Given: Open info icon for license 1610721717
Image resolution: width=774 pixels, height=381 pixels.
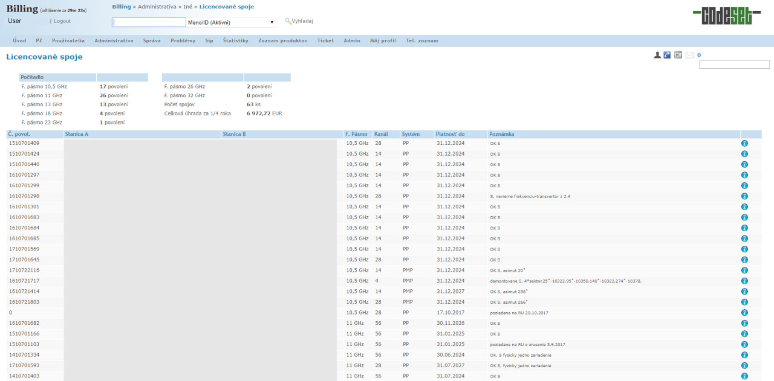Looking at the screenshot, I should point(744,281).
